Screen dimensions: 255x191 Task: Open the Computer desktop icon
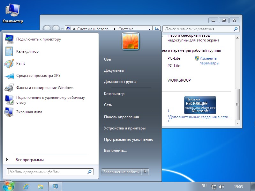(x=12, y=13)
